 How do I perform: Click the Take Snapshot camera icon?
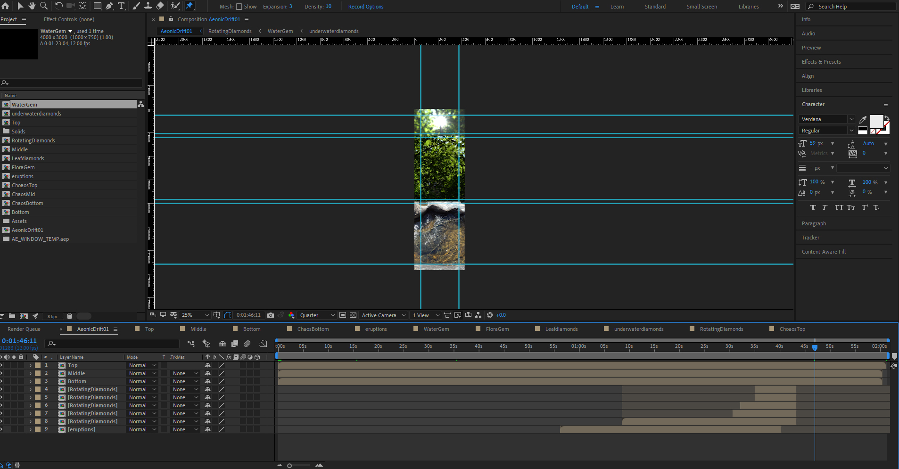click(x=271, y=315)
